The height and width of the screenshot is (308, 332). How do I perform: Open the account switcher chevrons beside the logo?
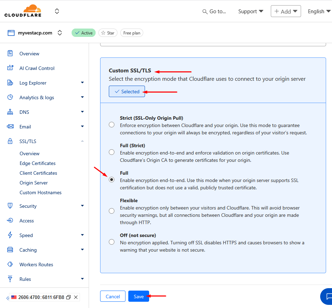pyautogui.click(x=57, y=11)
